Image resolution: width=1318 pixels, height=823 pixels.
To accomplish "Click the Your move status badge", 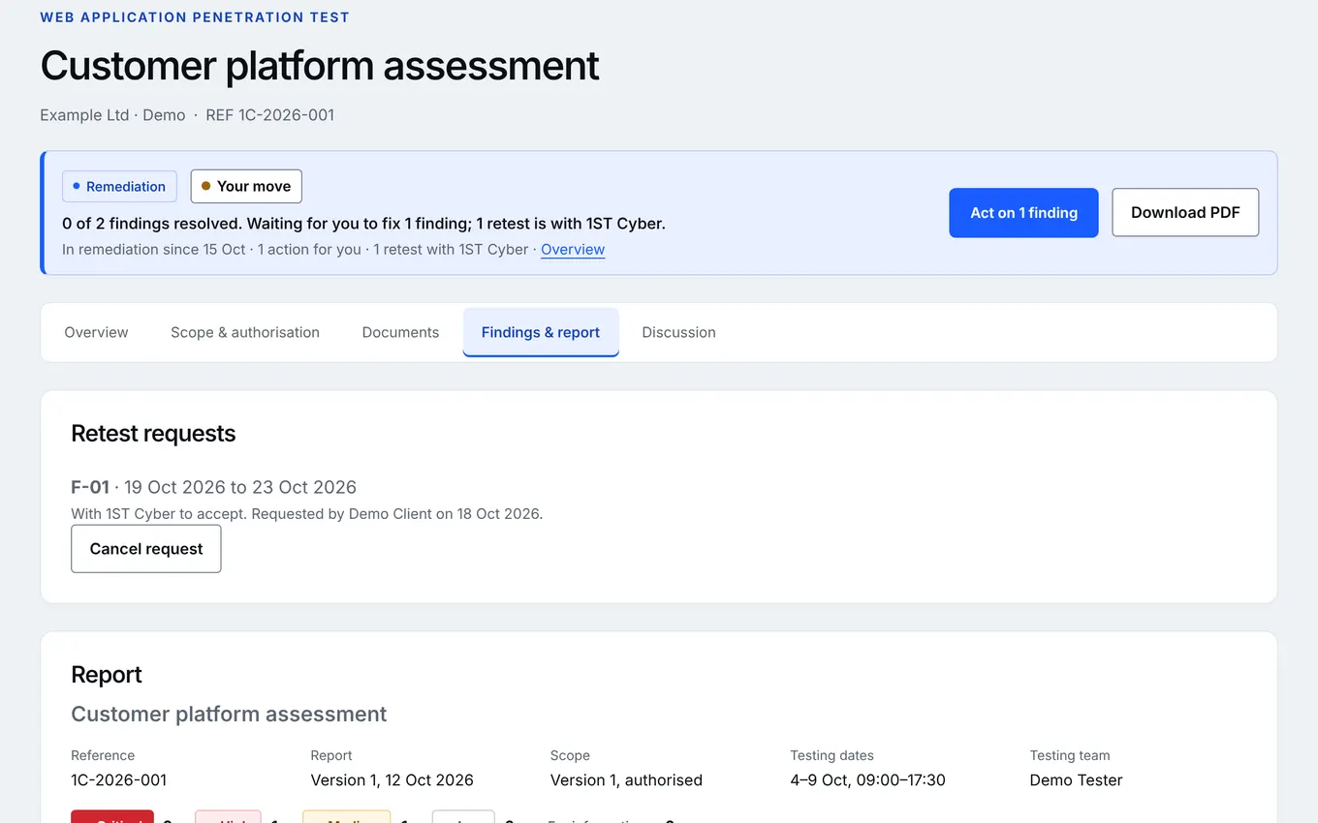I will click(246, 186).
